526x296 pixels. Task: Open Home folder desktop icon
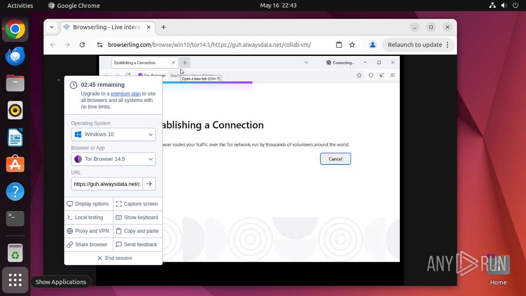click(498, 269)
